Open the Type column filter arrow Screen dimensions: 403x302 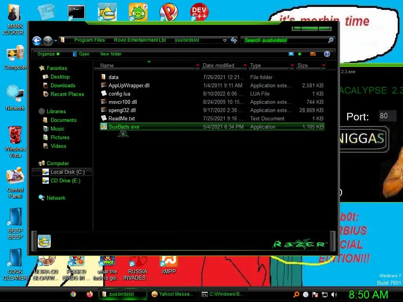[292, 66]
